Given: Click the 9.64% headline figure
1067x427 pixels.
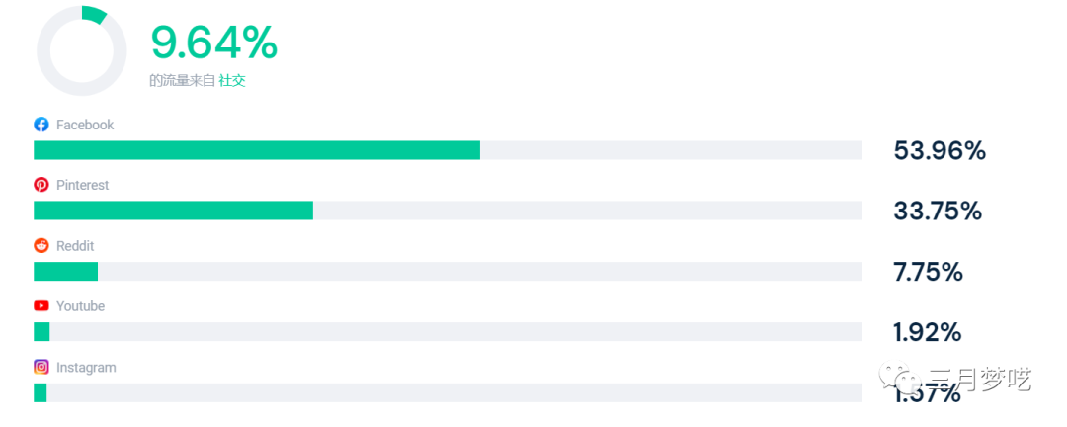Looking at the screenshot, I should (x=213, y=43).
